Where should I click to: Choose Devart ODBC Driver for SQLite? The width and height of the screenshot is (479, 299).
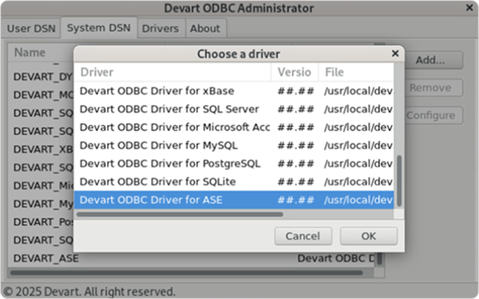[x=234, y=182]
